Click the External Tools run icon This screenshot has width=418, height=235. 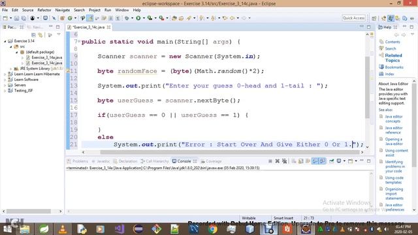click(161, 18)
